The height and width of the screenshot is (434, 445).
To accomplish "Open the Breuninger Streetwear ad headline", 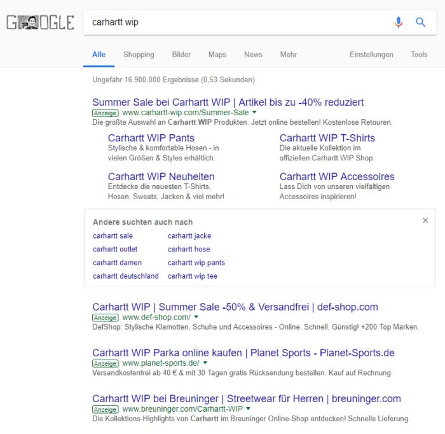I will point(247,399).
